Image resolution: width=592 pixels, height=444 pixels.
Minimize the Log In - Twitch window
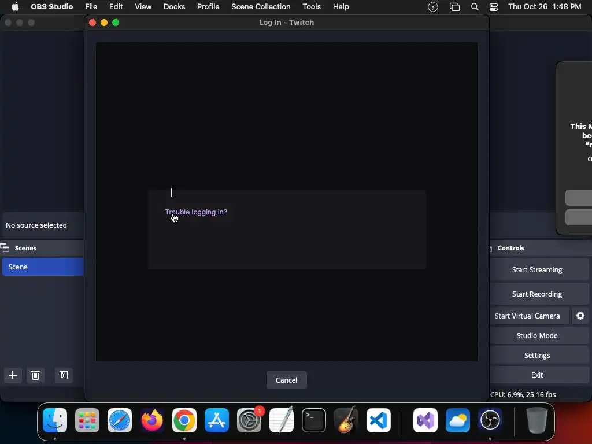tap(104, 23)
